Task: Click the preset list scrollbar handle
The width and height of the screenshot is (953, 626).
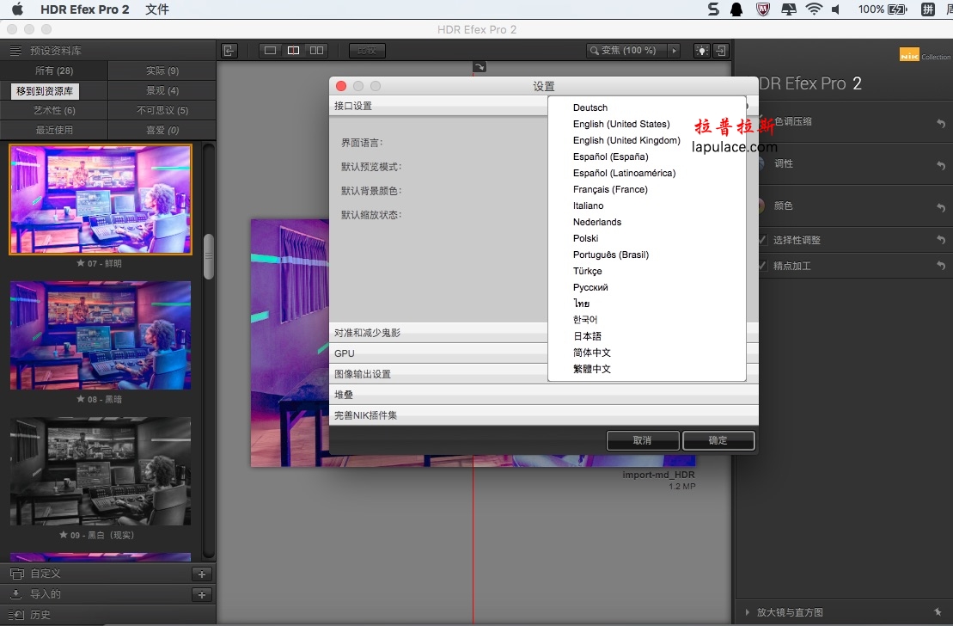Action: (209, 256)
